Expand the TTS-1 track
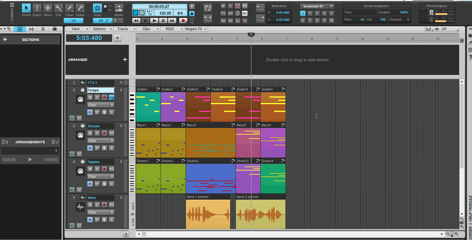472x240 pixels. pyautogui.click(x=121, y=83)
